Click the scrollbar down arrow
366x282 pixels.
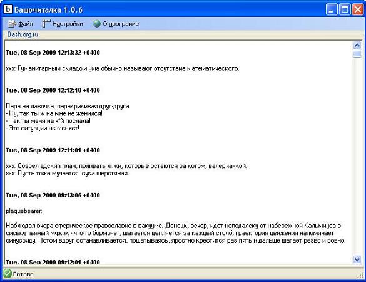(x=357, y=259)
